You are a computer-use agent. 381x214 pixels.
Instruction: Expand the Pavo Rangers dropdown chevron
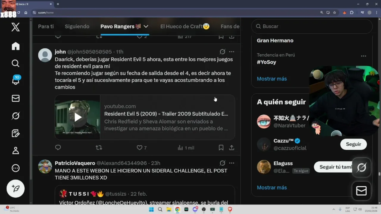146,26
